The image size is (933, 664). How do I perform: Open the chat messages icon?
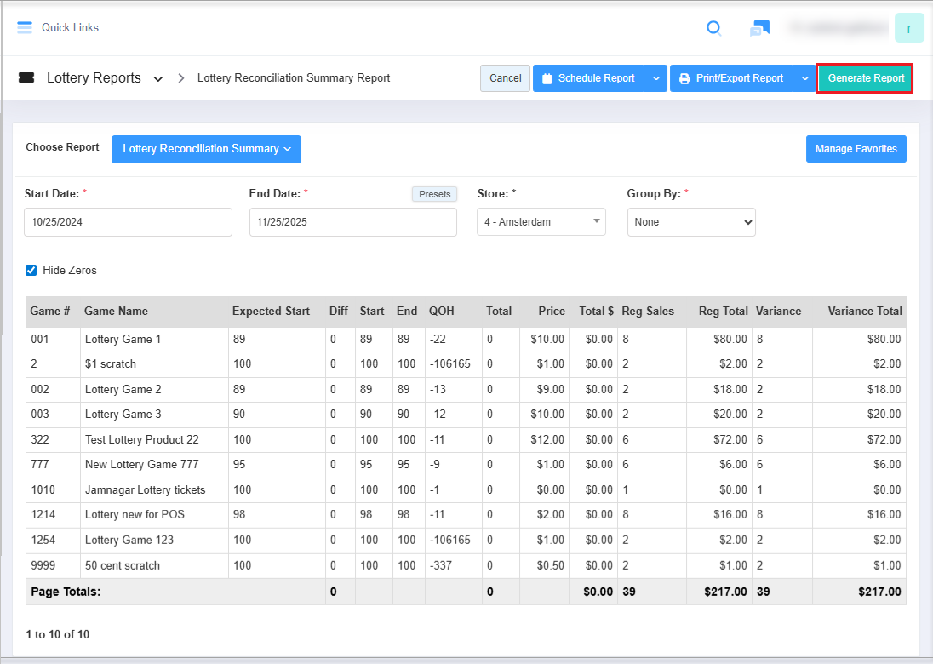click(759, 28)
